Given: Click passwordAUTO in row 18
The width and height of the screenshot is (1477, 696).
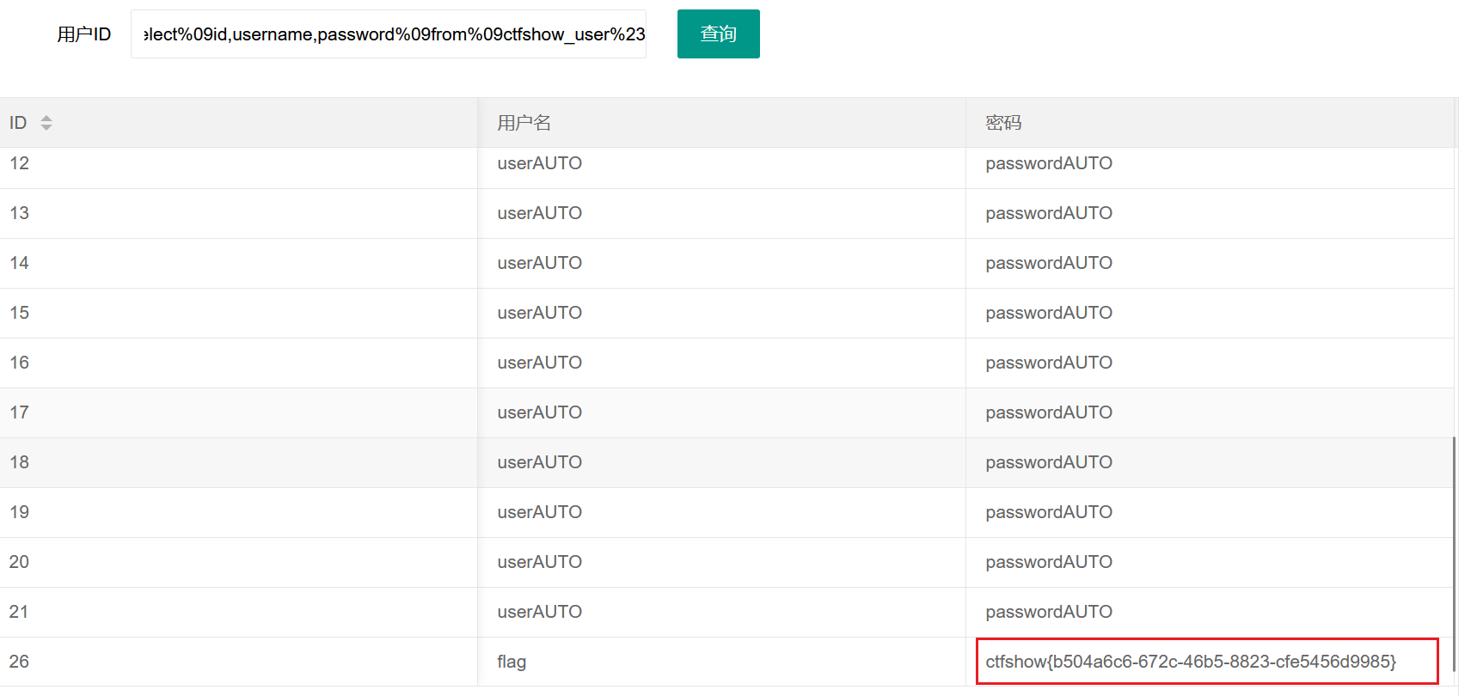Looking at the screenshot, I should coord(1049,462).
